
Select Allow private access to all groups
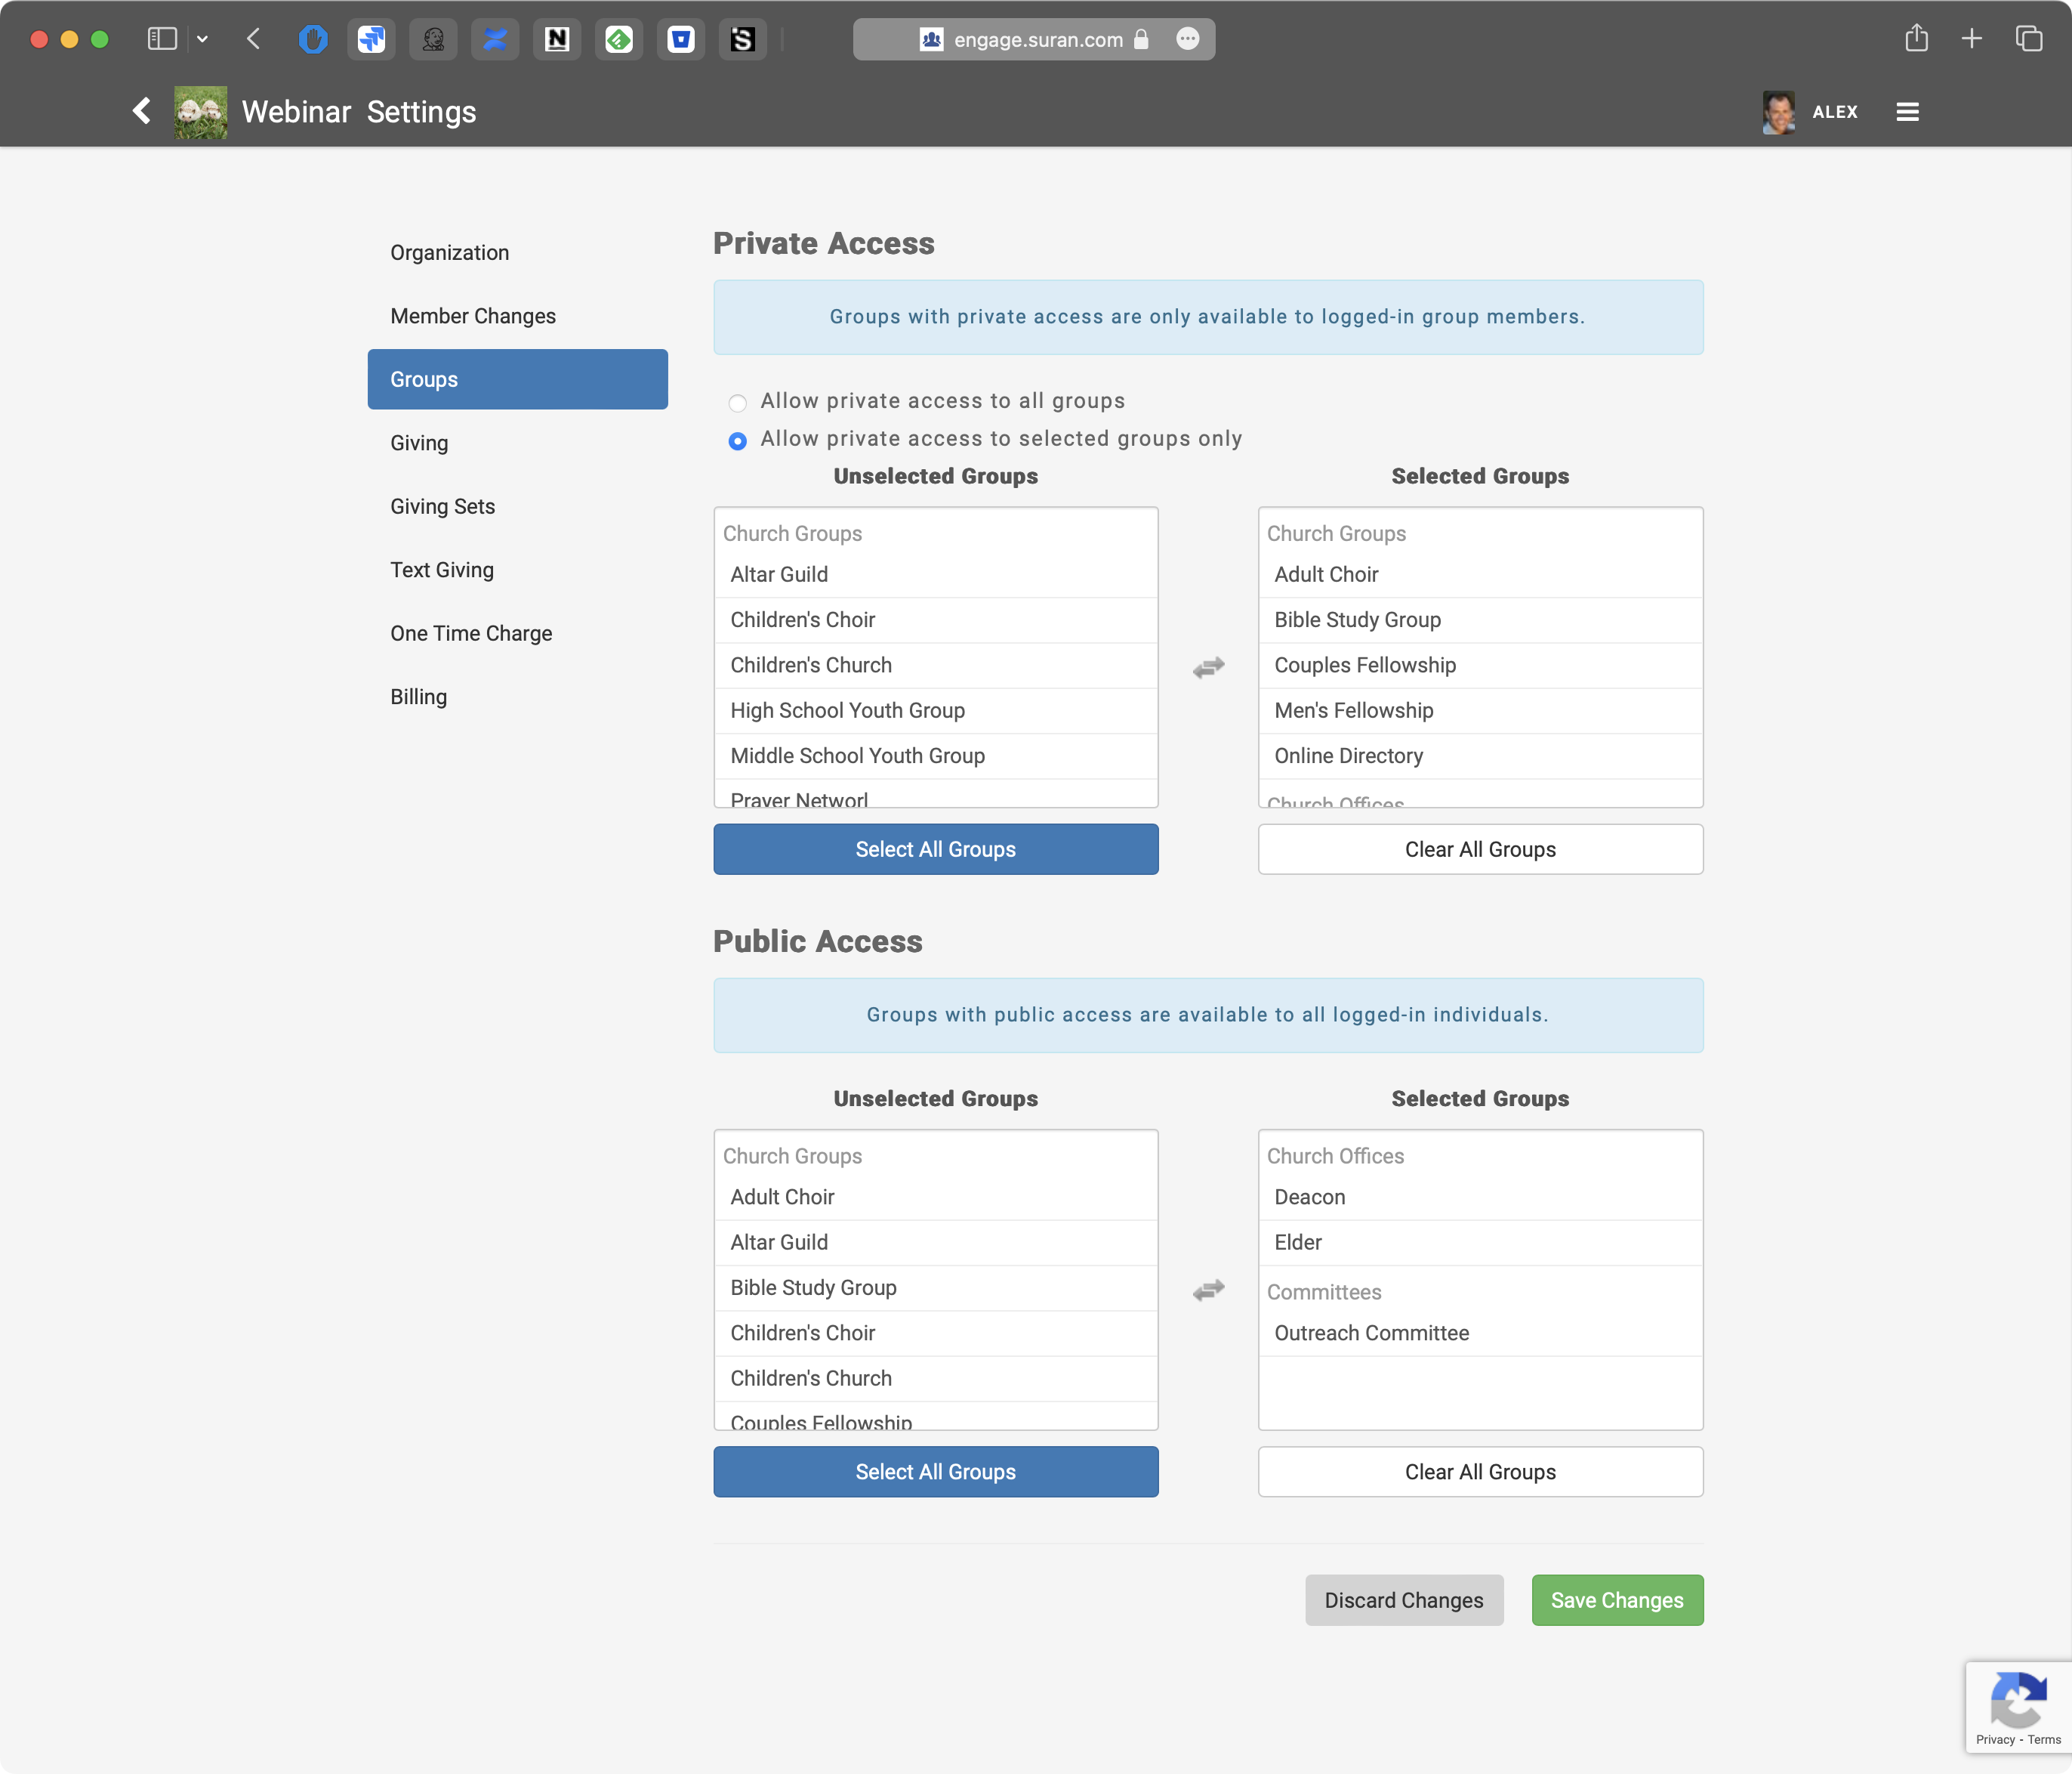738,403
